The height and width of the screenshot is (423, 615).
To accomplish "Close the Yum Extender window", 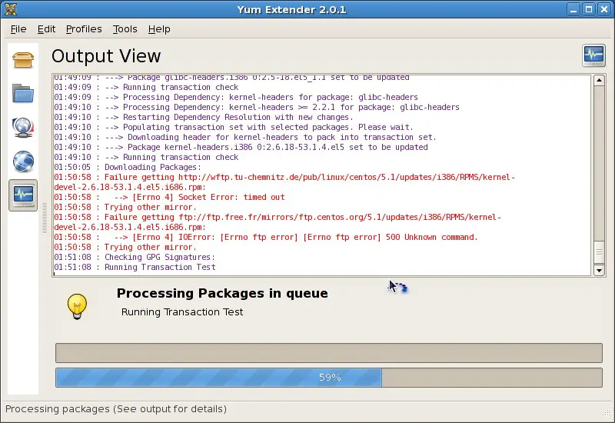I will (604, 9).
